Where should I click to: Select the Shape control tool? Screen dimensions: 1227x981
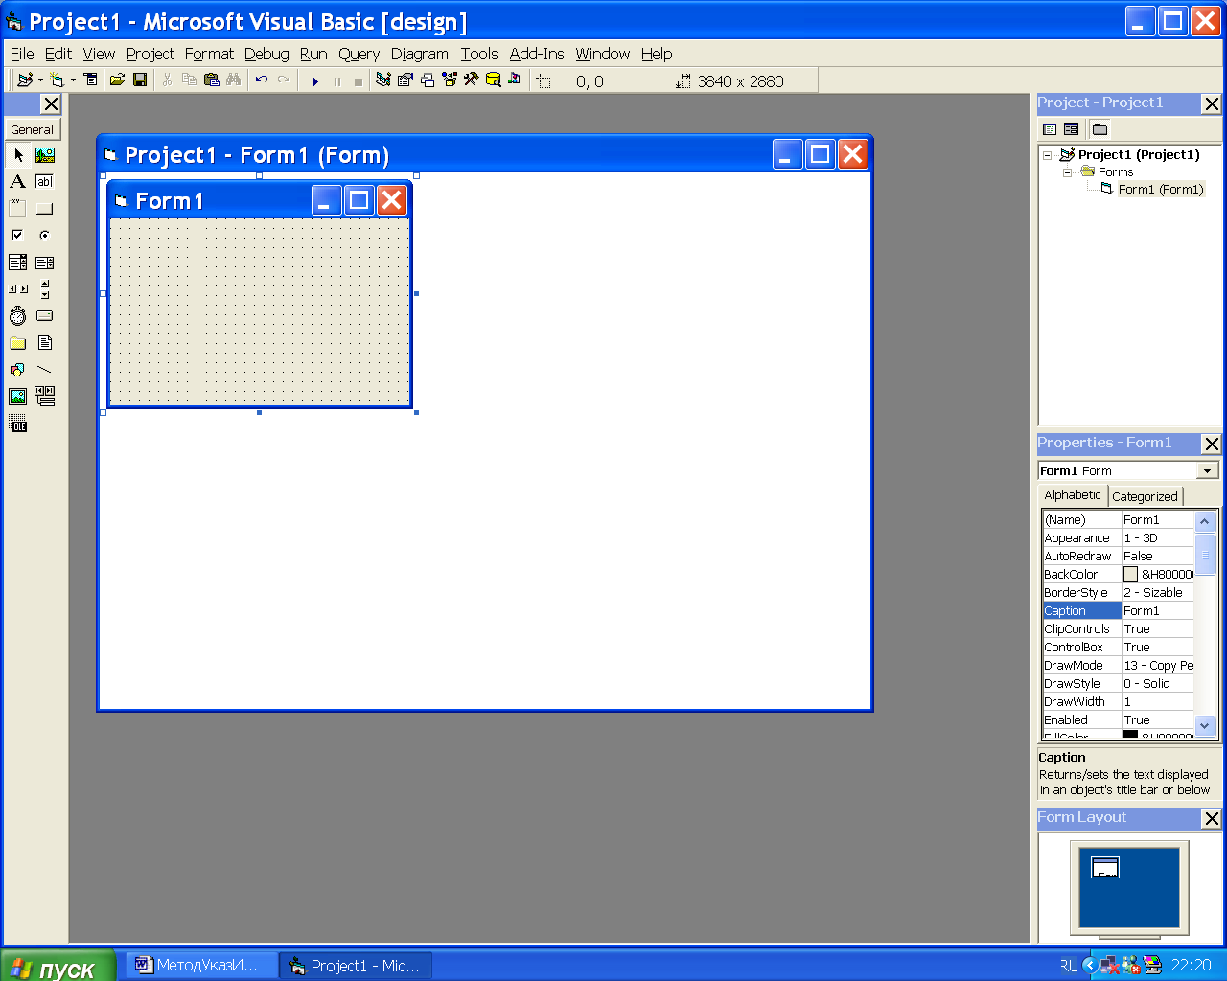(x=18, y=370)
